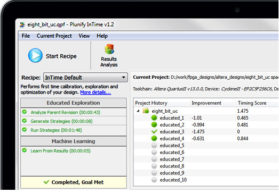Viewport: 279px width, 193px height.
Task: Select the educated_9 row
Action: click(x=206, y=173)
